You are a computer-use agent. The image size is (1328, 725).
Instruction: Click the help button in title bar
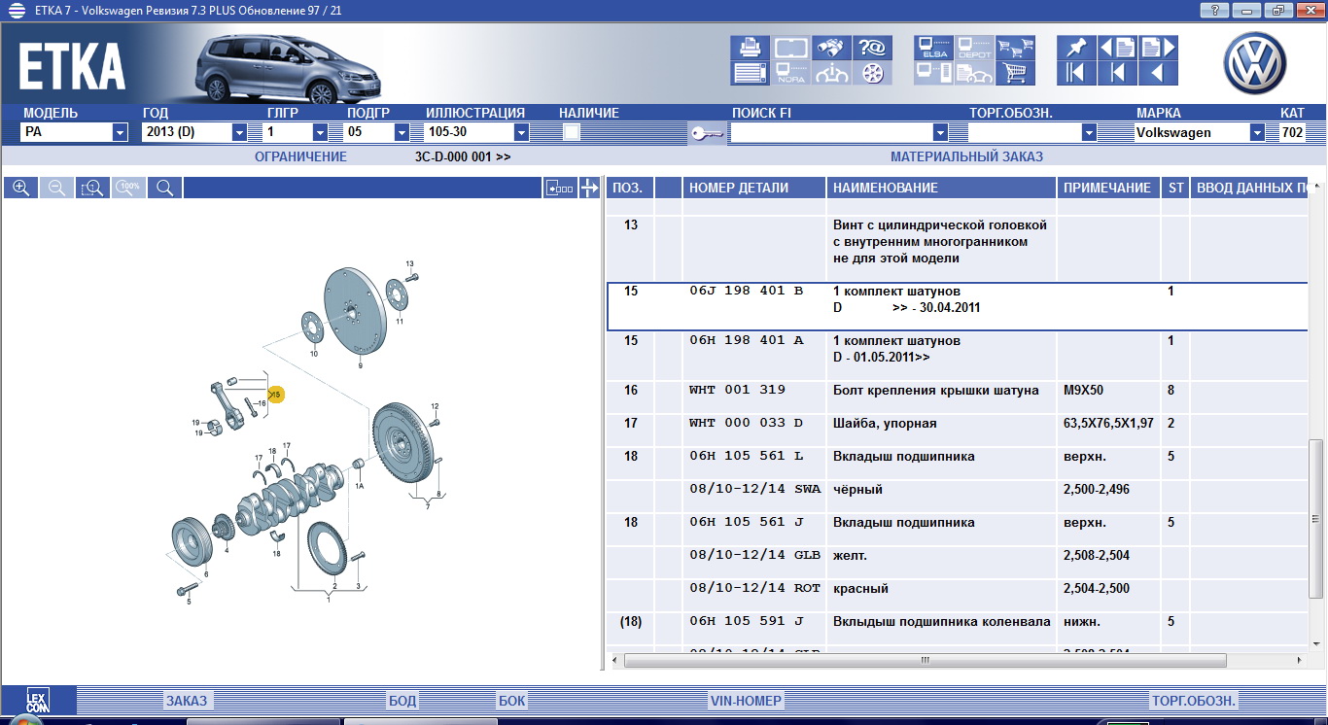[1213, 10]
